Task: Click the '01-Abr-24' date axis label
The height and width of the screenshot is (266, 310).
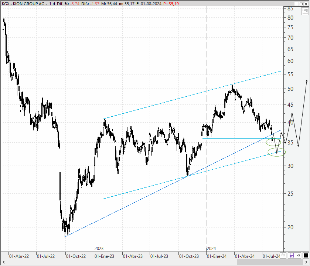Action: pos(245,256)
